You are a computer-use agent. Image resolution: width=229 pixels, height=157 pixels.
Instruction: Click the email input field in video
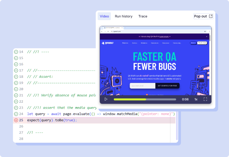coord(142,86)
